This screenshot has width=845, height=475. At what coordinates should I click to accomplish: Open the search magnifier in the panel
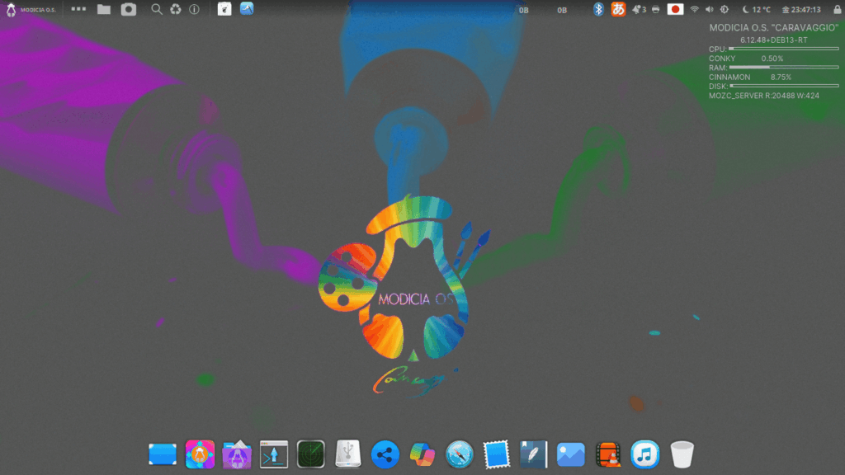(157, 9)
